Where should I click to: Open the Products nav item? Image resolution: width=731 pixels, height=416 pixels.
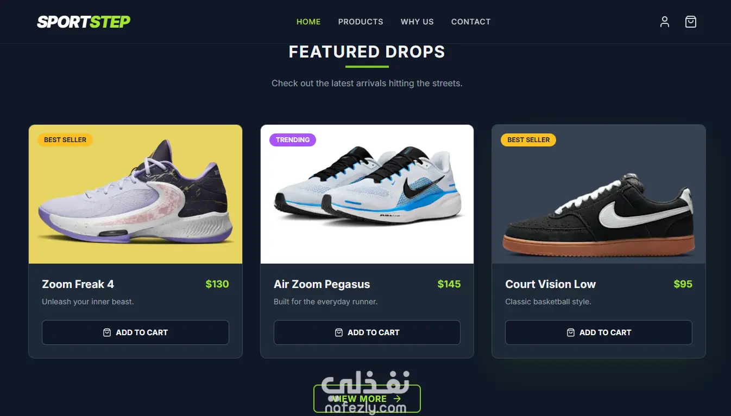point(361,22)
